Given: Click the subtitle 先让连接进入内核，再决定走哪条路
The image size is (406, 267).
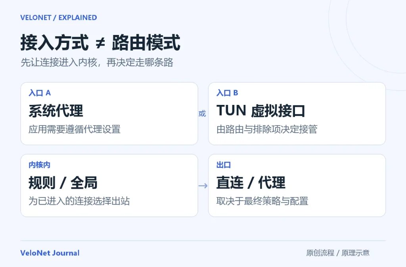Looking at the screenshot, I should click(x=97, y=62).
